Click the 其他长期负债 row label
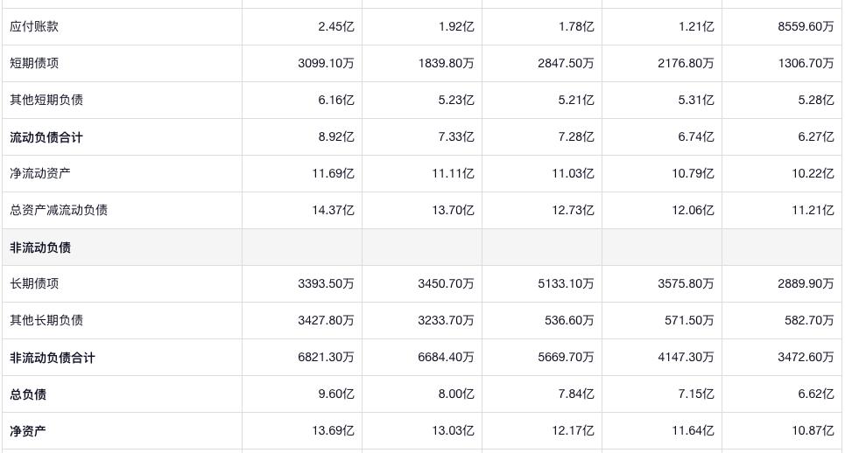This screenshot has height=453, width=845. pos(46,321)
